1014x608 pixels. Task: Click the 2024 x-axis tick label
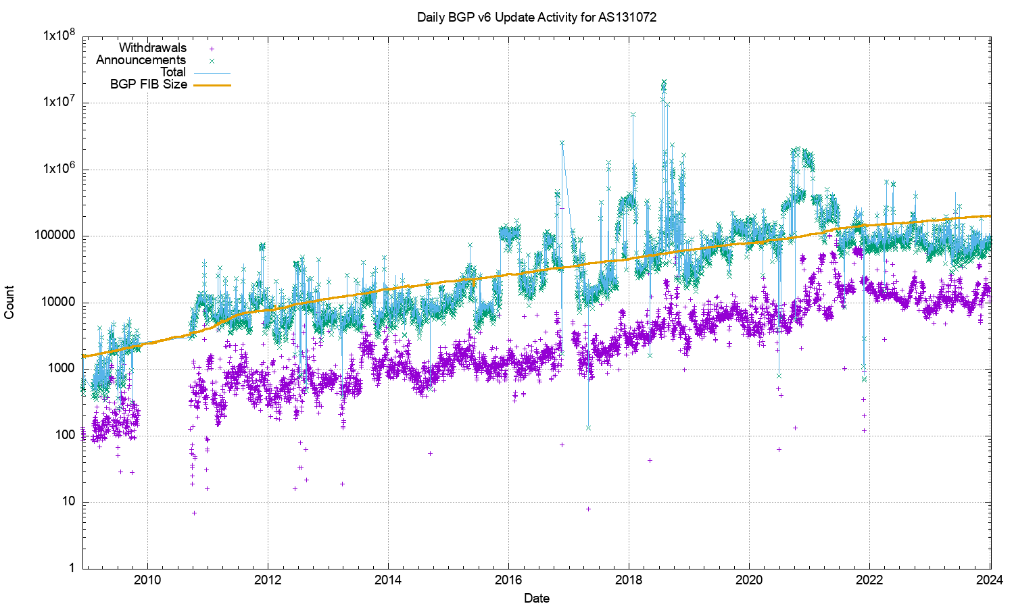click(x=990, y=580)
